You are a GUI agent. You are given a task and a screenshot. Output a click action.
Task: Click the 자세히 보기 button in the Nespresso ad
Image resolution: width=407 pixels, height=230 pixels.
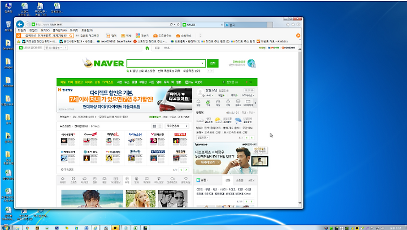coord(209,162)
